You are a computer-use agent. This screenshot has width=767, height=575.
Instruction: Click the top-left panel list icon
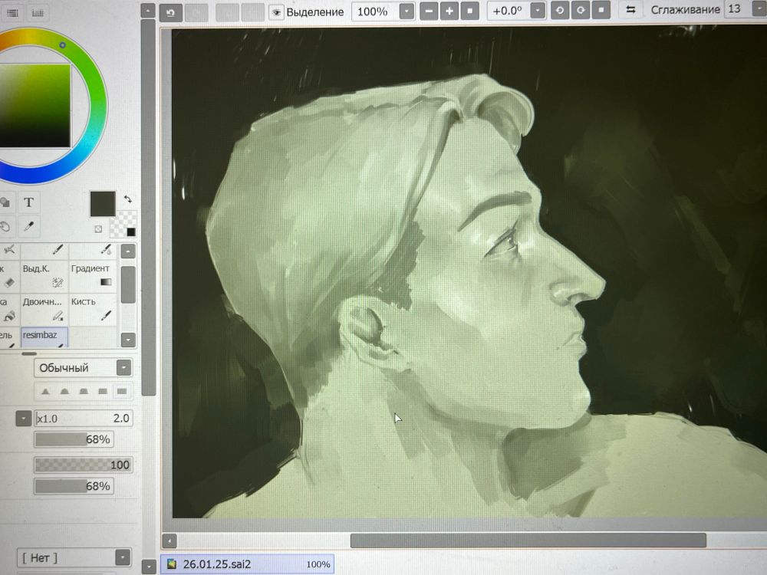click(13, 13)
